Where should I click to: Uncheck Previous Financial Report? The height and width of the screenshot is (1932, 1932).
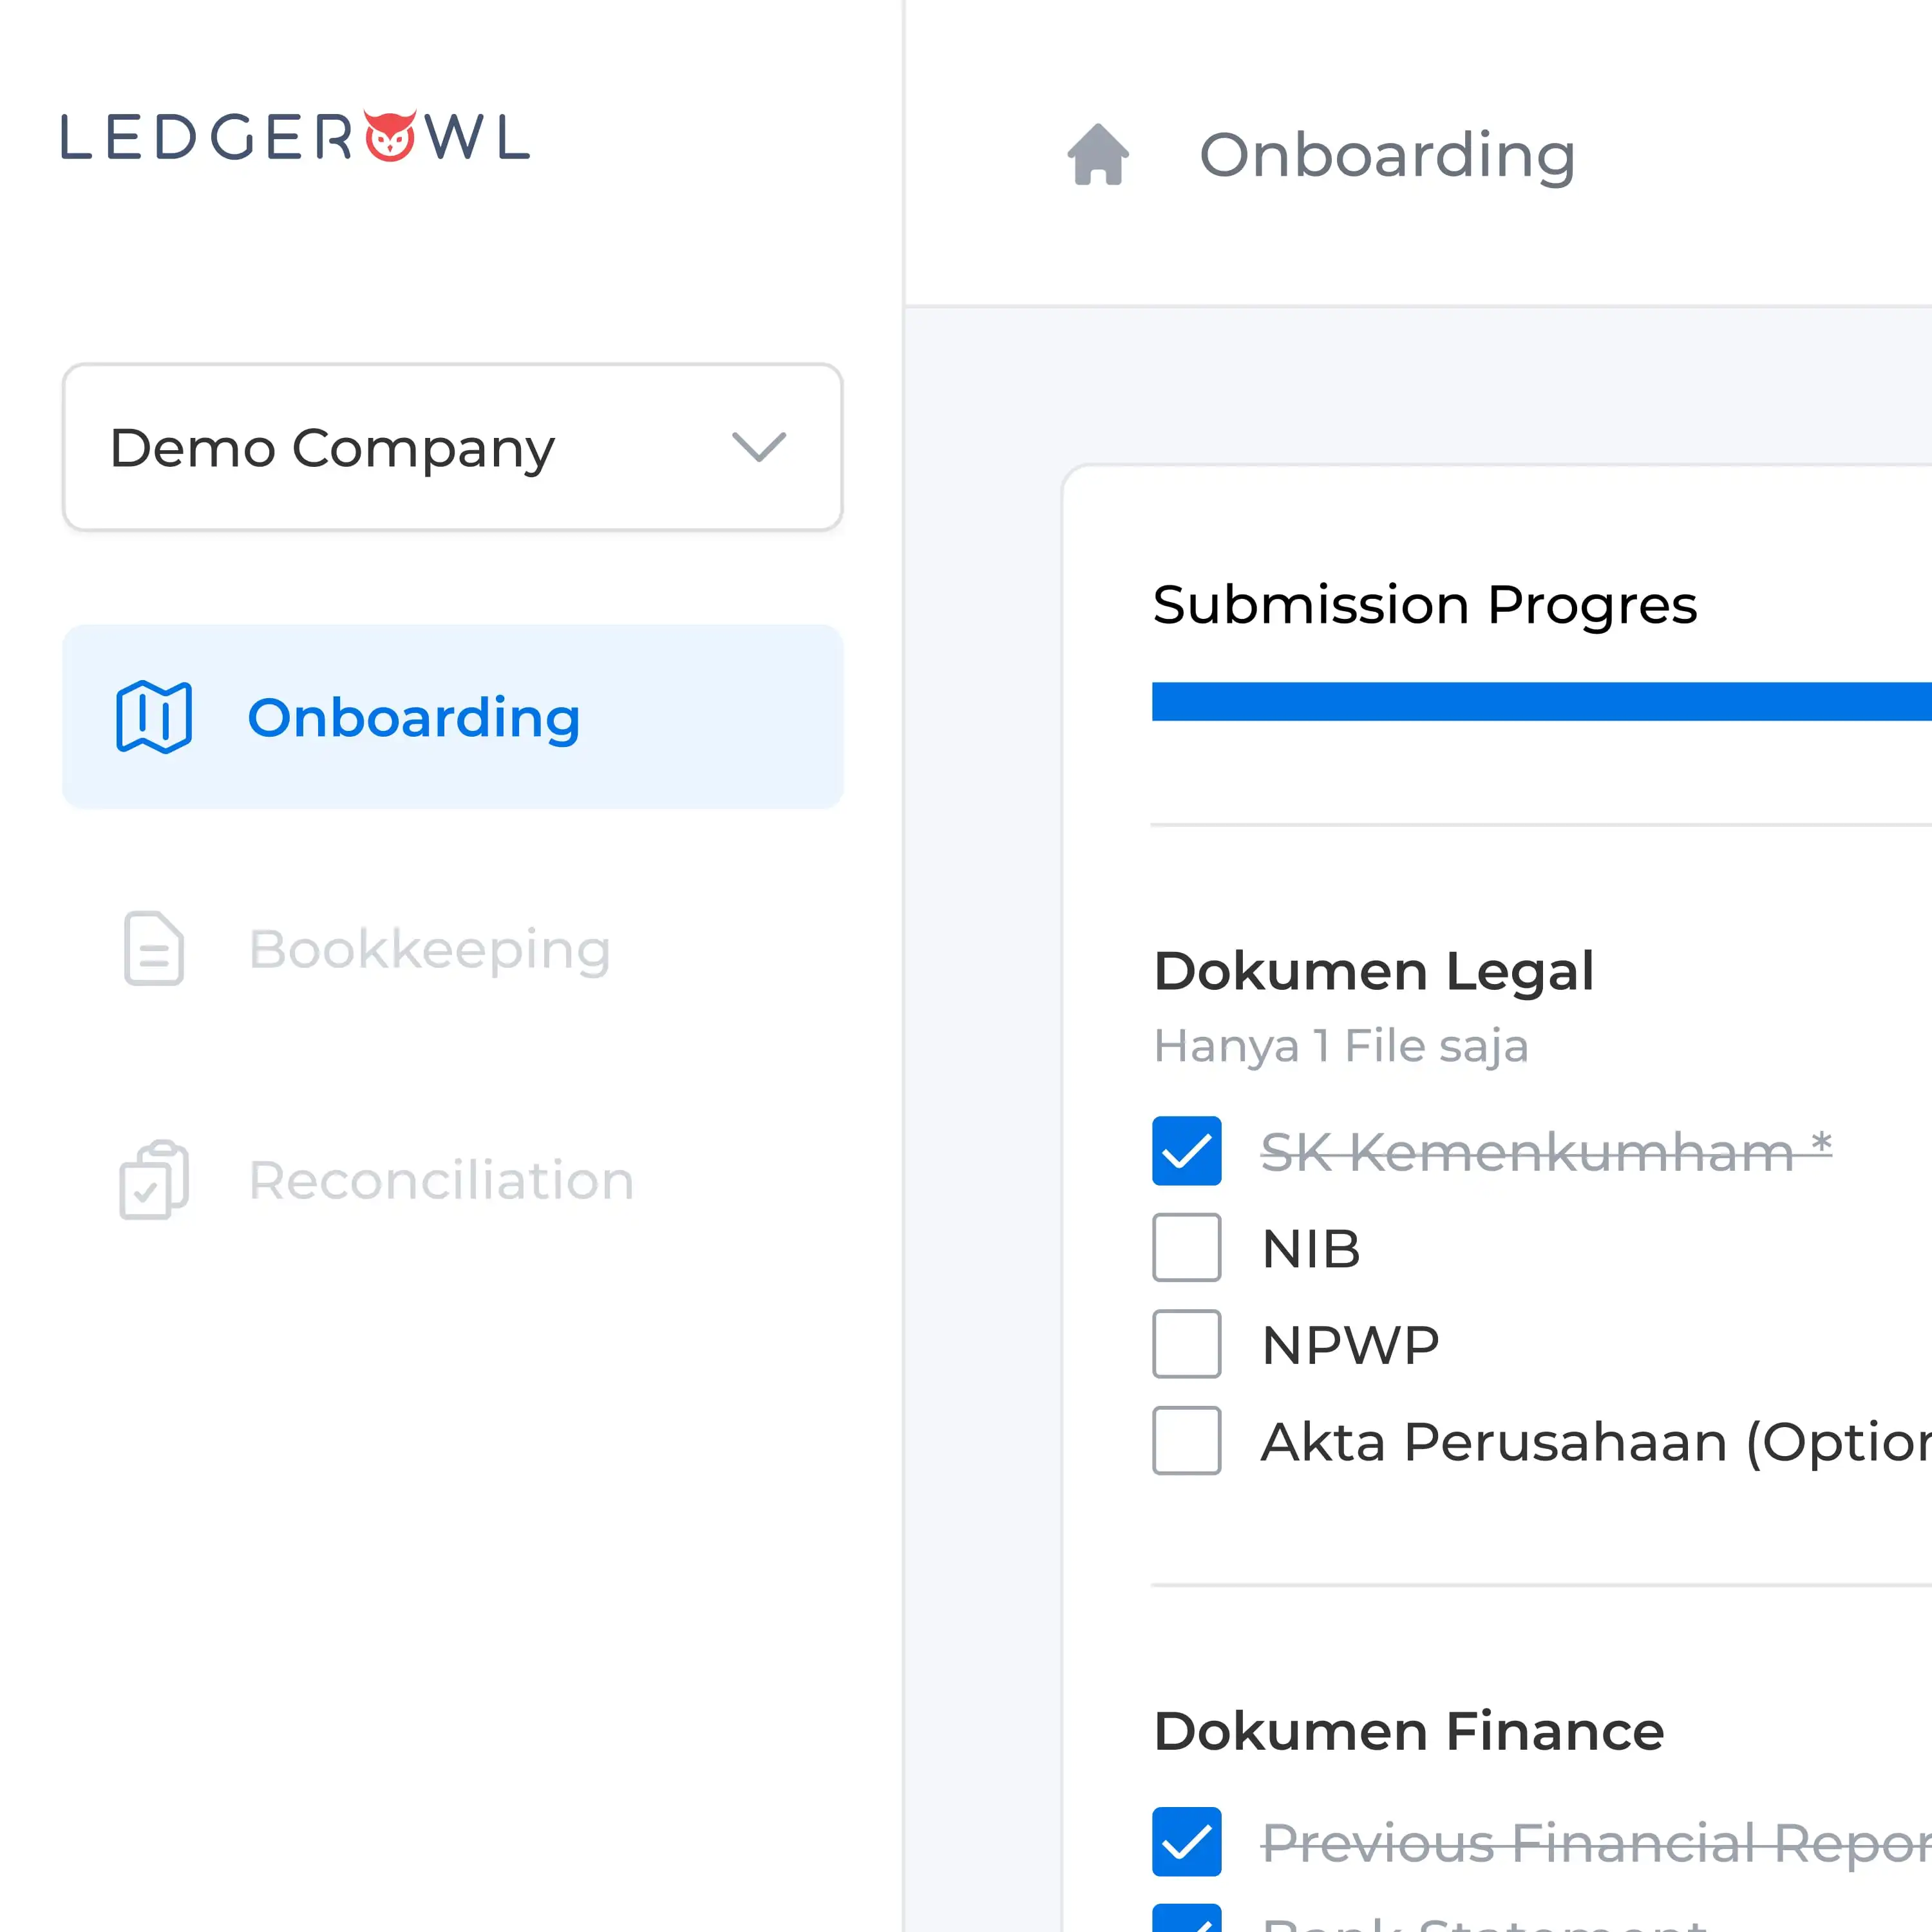[x=1187, y=1842]
